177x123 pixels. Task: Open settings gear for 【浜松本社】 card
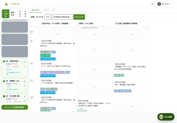click(25, 61)
